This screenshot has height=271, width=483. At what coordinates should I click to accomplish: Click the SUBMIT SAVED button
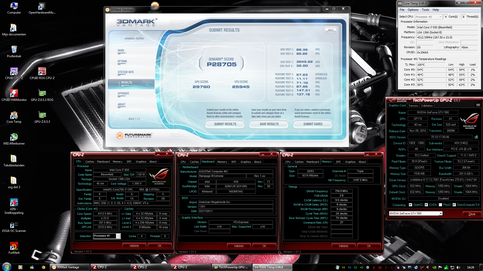[x=313, y=124]
